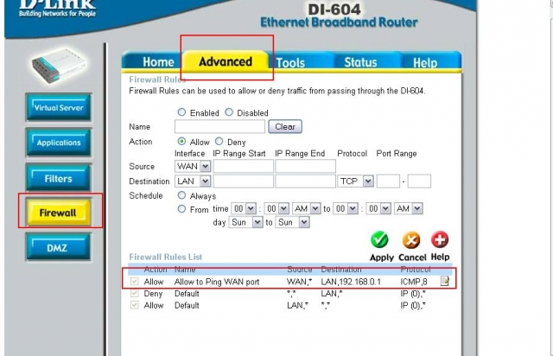Click the green Apply checkmark icon
This screenshot has height=356, width=553.
click(381, 240)
